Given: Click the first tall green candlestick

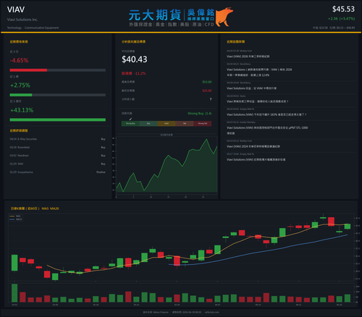Looking at the screenshot, I should pos(14,263).
